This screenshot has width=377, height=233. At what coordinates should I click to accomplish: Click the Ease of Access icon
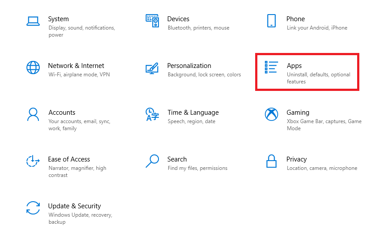pos(33,161)
